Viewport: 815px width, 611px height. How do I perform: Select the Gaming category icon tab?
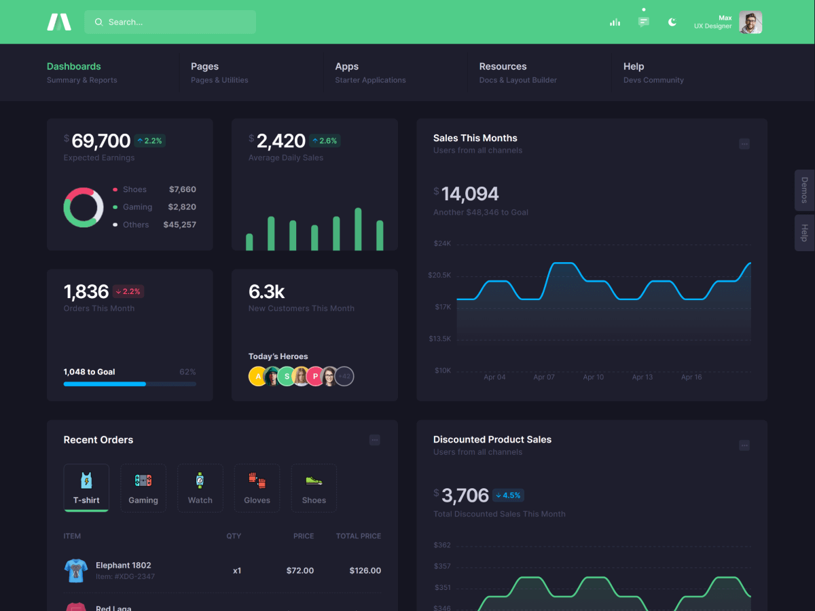click(143, 487)
